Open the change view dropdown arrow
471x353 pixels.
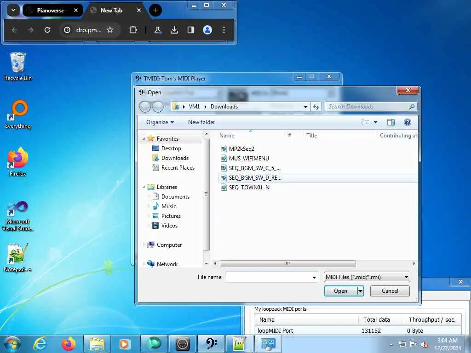375,122
